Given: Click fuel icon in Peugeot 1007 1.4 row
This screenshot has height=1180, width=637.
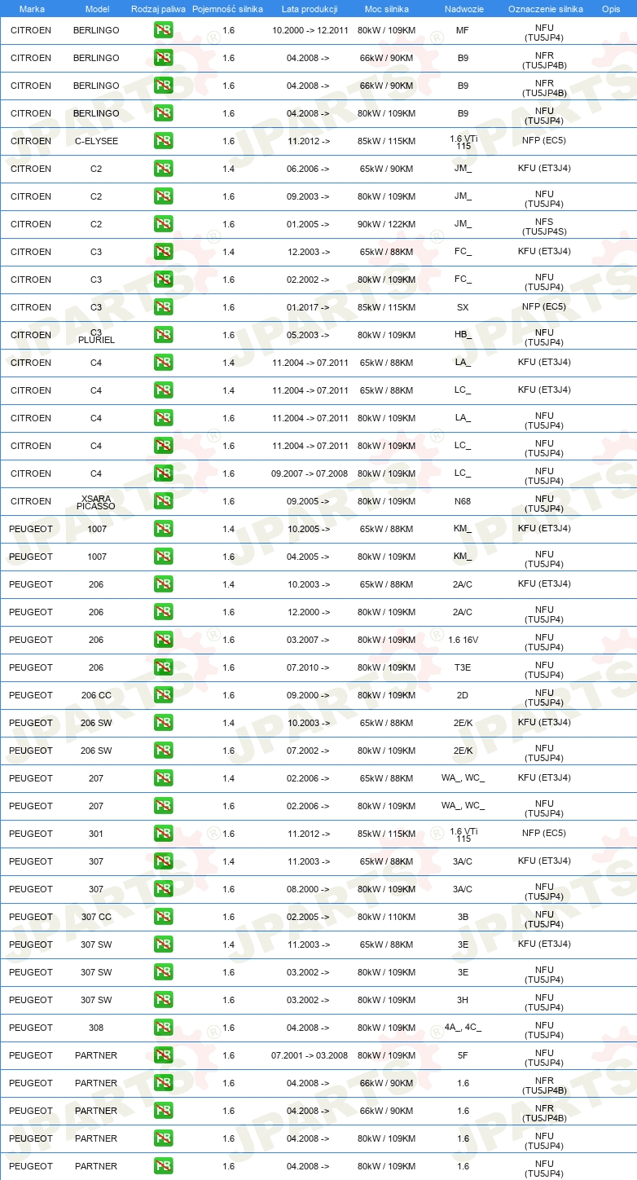Looking at the screenshot, I should point(163,529).
